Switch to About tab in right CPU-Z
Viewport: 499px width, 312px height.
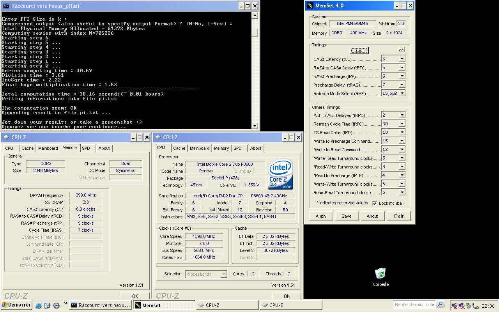pos(256,148)
